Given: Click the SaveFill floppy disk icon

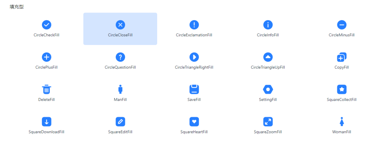Looking at the screenshot, I should click(194, 89).
